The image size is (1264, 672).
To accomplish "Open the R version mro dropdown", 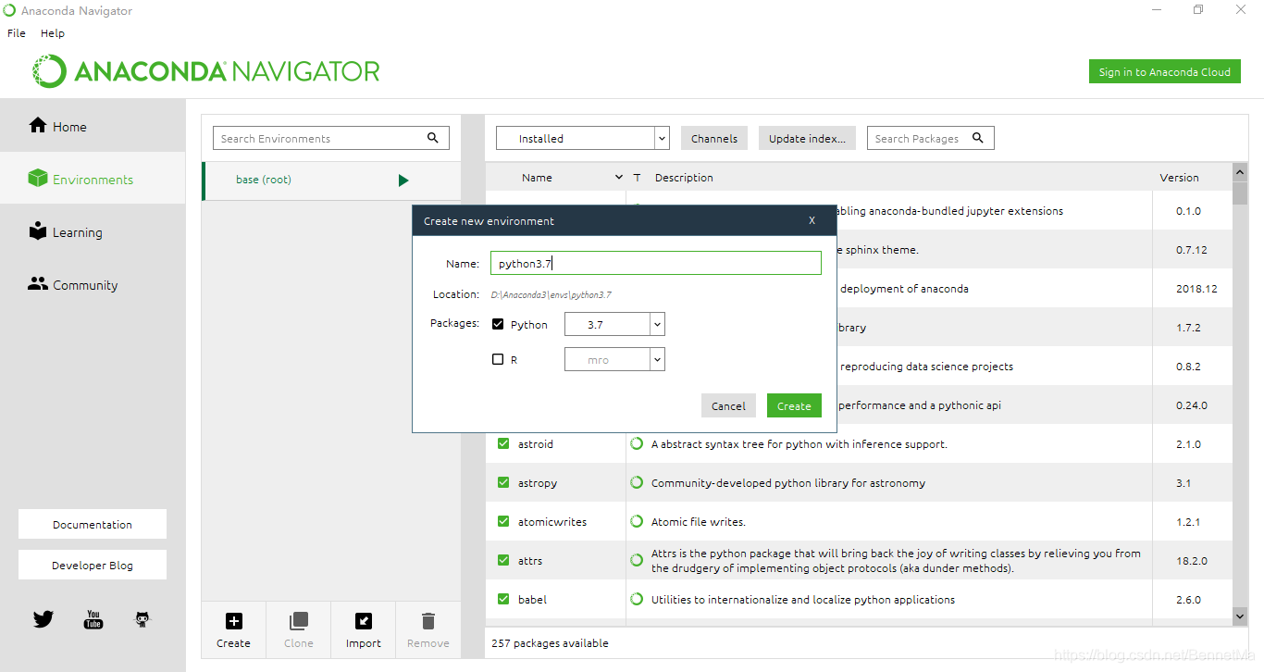I will (x=614, y=359).
